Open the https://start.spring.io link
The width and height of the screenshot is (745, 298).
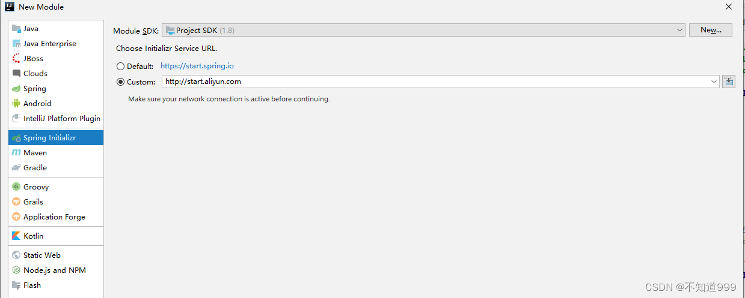point(197,66)
